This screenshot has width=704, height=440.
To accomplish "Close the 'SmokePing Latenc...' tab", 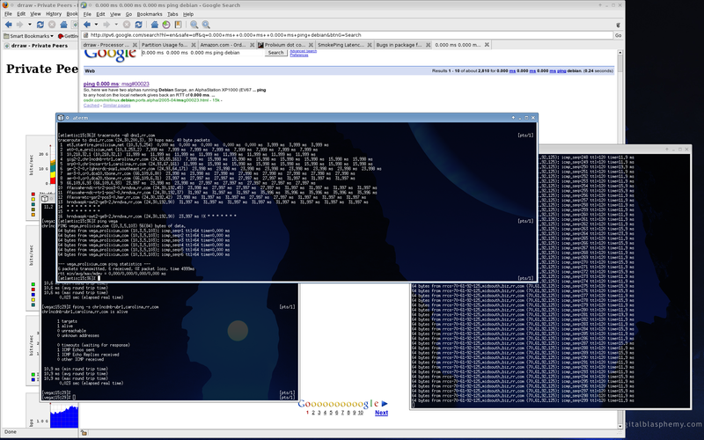I will (x=370, y=45).
